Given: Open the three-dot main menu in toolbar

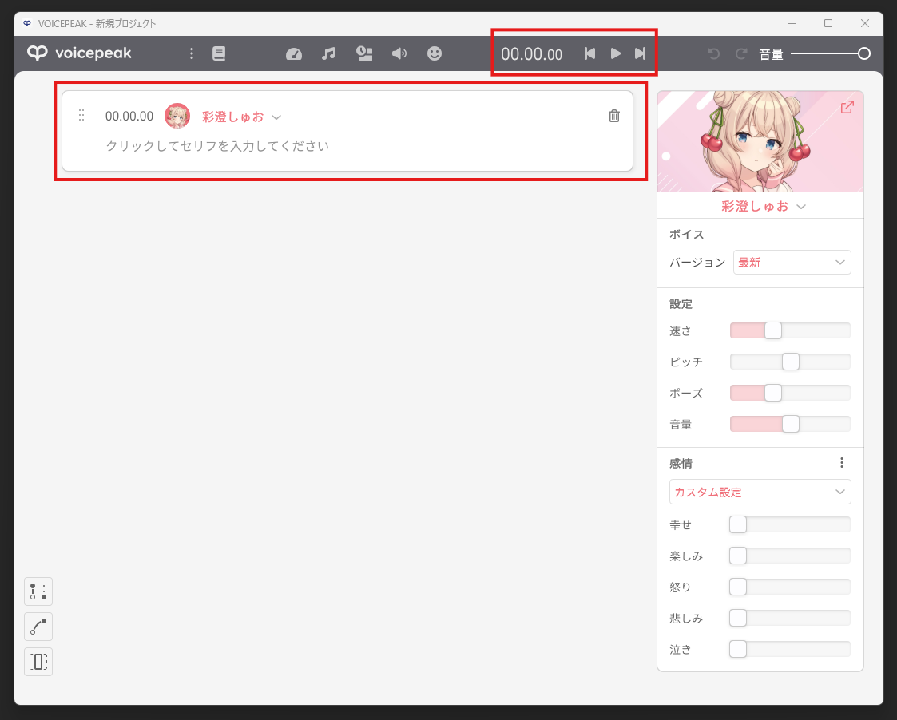Looking at the screenshot, I should [192, 53].
